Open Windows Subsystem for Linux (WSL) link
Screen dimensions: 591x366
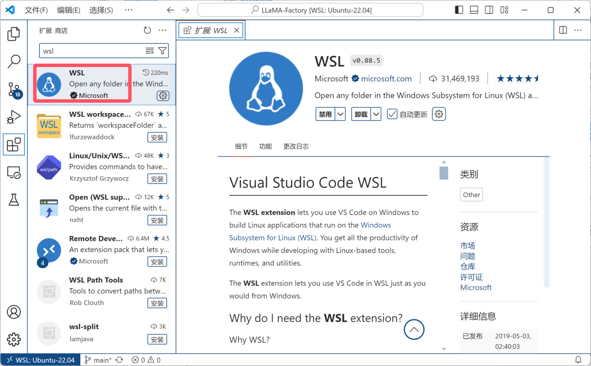[x=310, y=231]
